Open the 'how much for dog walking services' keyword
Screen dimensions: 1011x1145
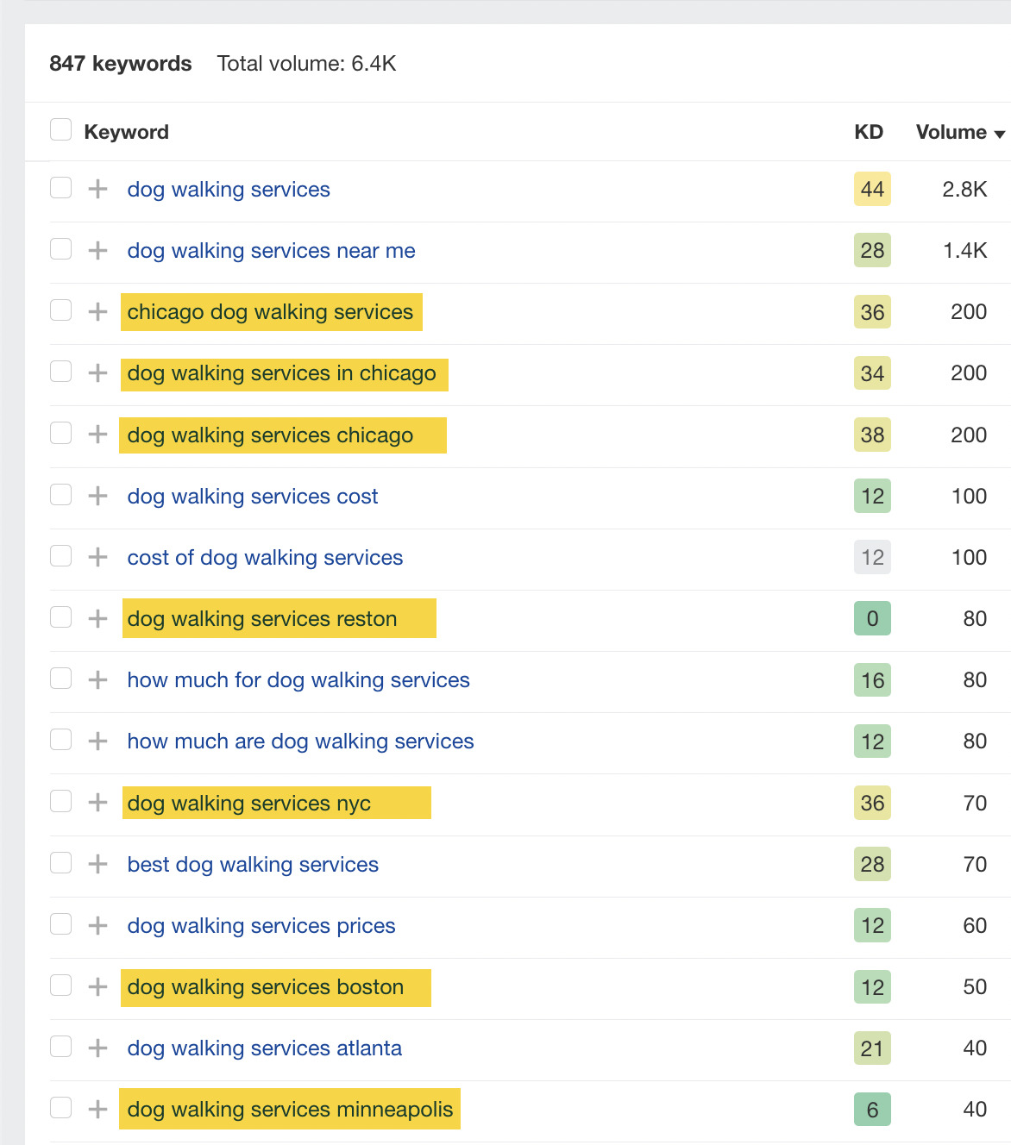click(298, 680)
